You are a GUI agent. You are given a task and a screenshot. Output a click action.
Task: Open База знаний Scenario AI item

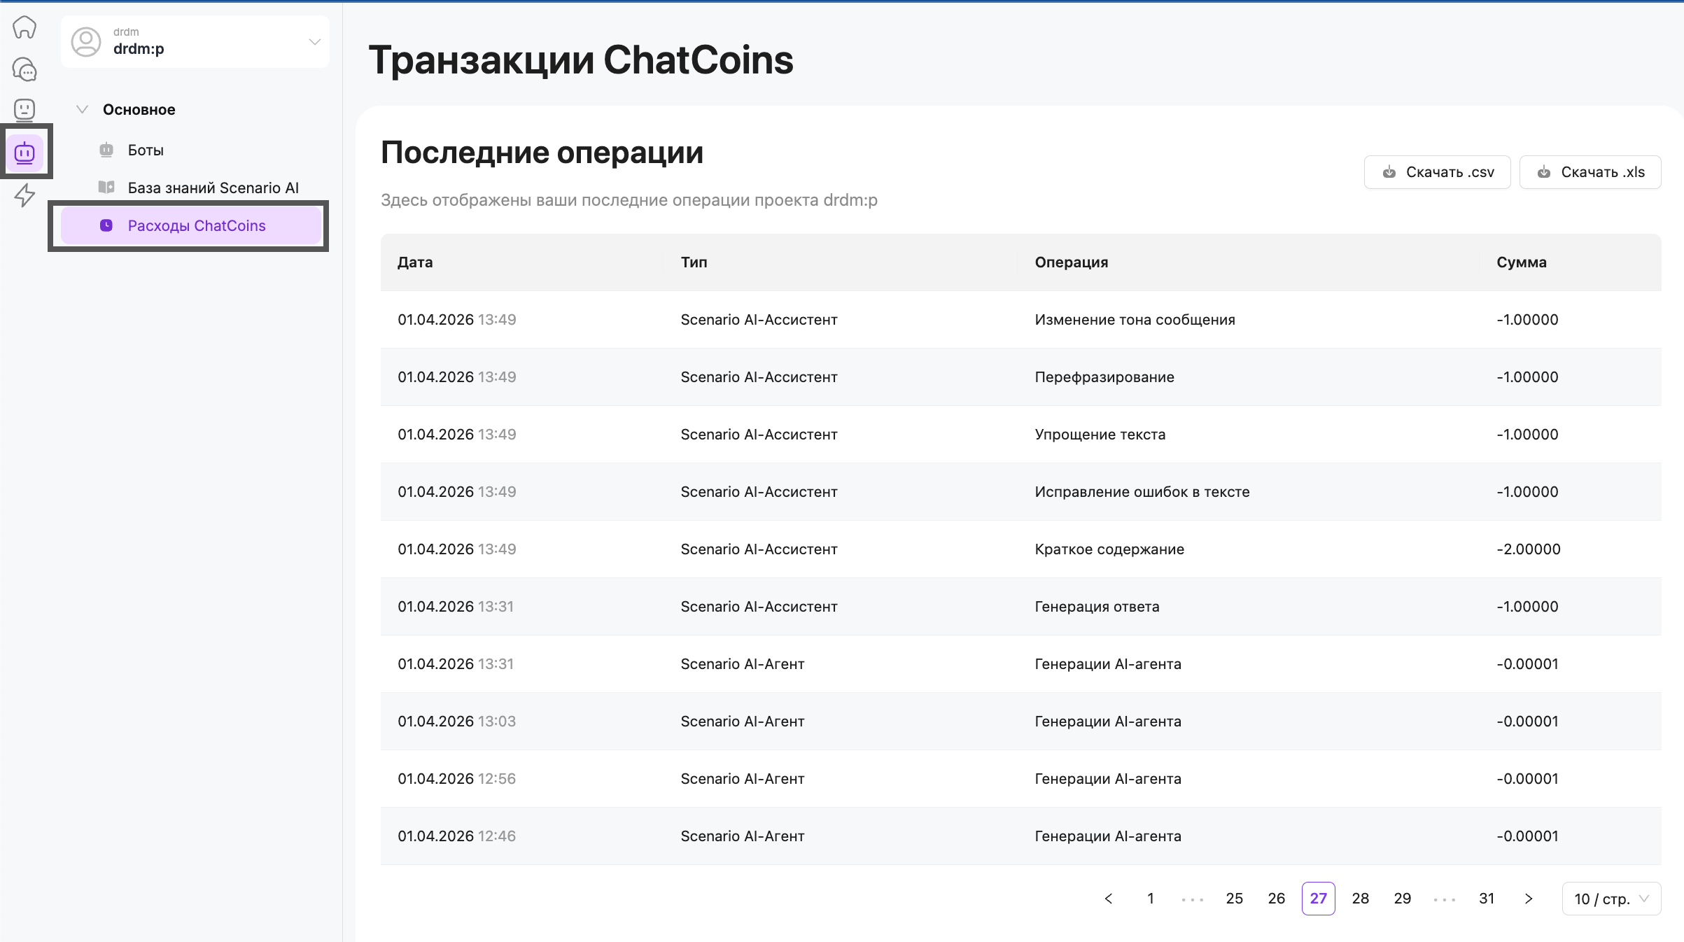213,188
